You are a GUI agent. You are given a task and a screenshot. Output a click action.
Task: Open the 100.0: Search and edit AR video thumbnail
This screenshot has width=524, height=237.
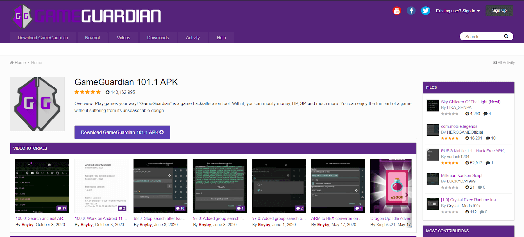(42, 186)
